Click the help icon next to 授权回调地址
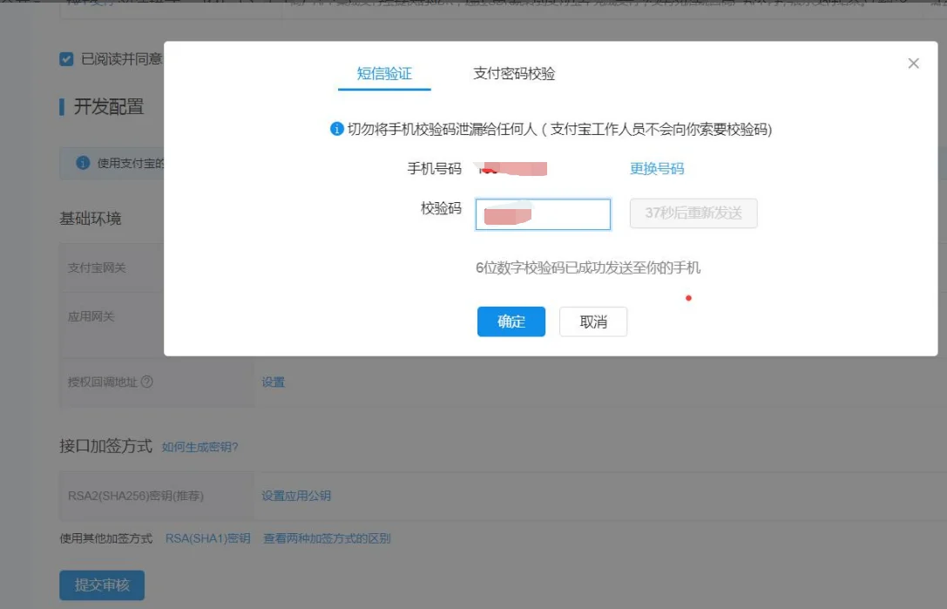 pos(146,382)
